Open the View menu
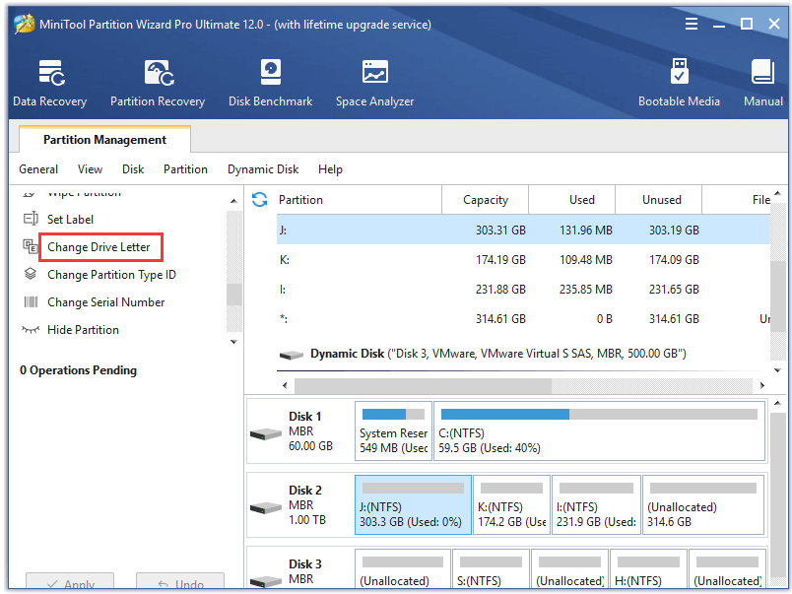This screenshot has height=594, width=792. pos(90,169)
